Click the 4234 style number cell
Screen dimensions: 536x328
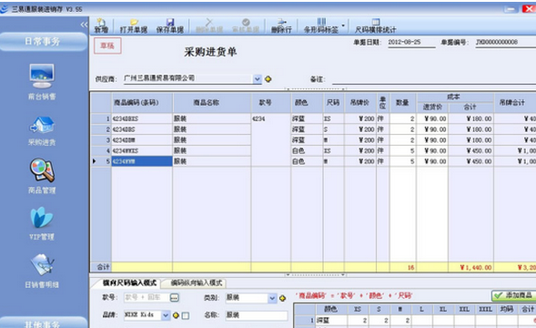point(271,118)
